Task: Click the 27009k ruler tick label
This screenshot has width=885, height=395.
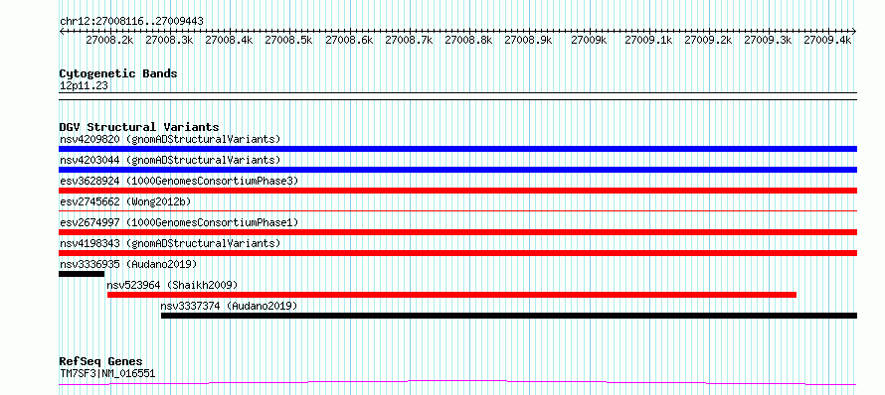Action: pyautogui.click(x=589, y=40)
